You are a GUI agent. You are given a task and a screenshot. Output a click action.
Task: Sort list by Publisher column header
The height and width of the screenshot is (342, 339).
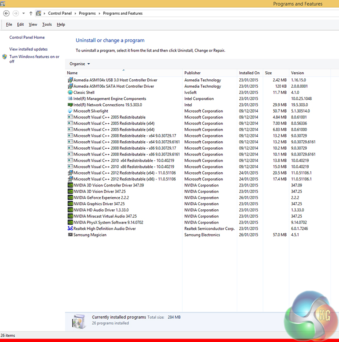tap(210, 73)
